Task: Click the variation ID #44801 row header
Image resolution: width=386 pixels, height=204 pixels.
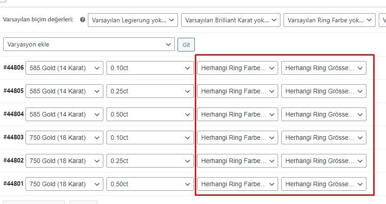Action: pos(13,184)
